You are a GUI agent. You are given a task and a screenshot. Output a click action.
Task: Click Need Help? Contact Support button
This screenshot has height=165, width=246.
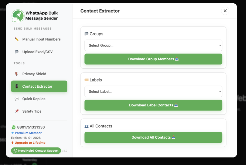pyautogui.click(x=36, y=151)
